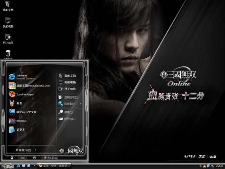Viewport: 225px width, 169px height.
Task: Open the 我的文档 desktop icon
Action: [x=8, y=6]
